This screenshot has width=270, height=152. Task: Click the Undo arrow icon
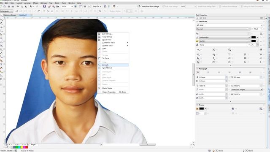tap(31, 7)
